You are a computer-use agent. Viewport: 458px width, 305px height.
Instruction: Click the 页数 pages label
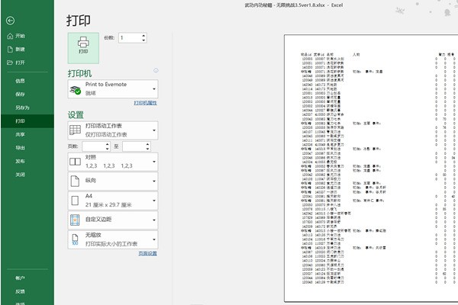pos(73,146)
